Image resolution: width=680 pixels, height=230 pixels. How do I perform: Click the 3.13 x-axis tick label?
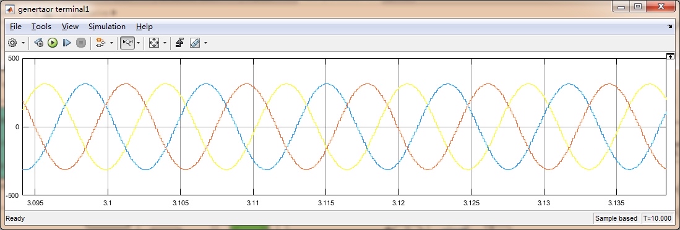coord(544,203)
